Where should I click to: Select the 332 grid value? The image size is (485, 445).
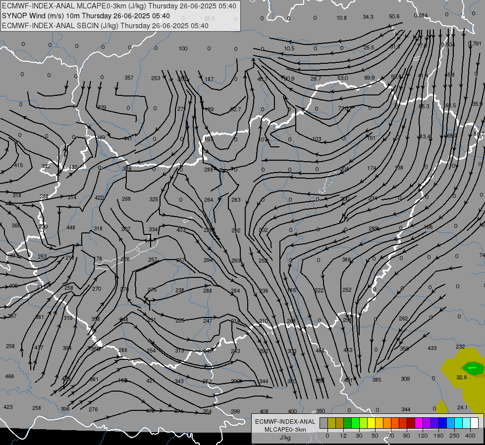click(x=46, y=166)
